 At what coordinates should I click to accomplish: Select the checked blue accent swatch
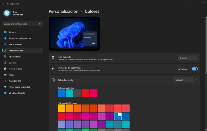[118, 116]
